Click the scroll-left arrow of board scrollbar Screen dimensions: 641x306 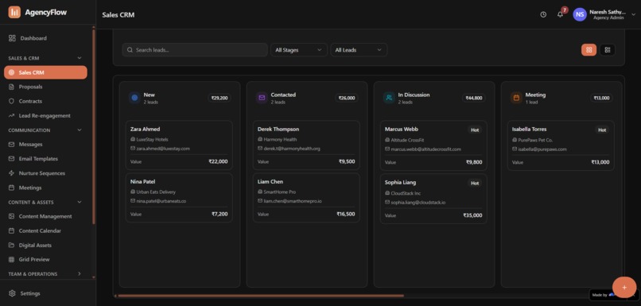point(115,296)
